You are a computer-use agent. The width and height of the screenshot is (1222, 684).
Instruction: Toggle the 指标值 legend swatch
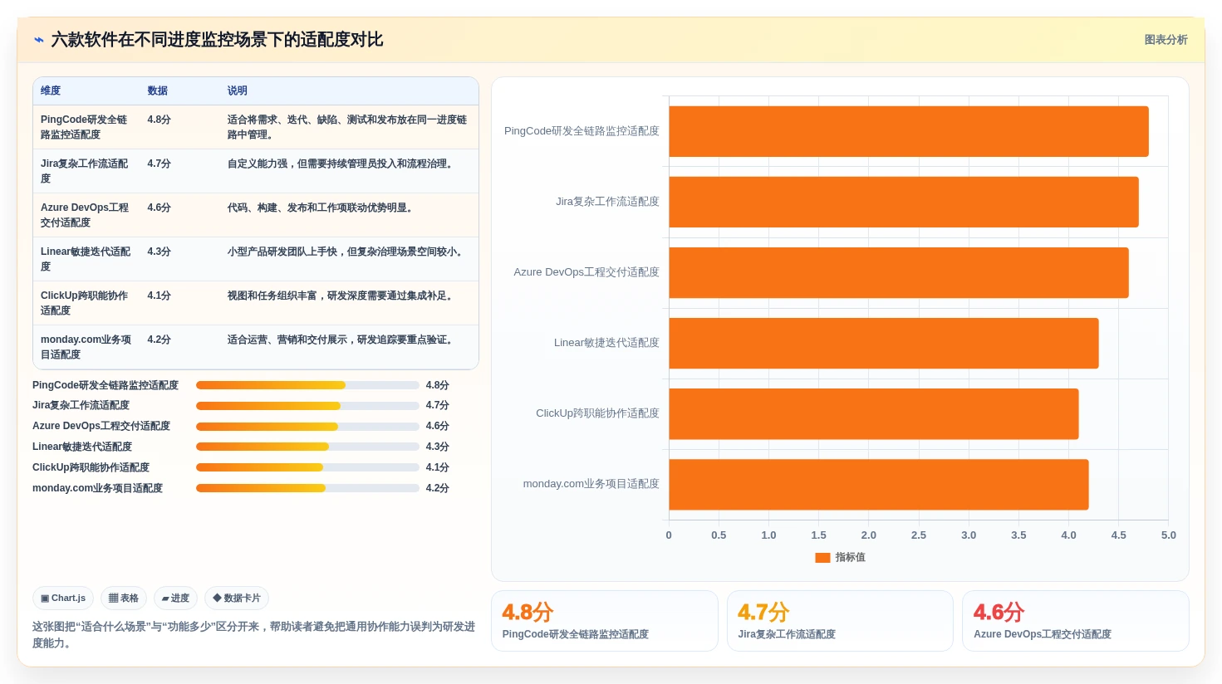tap(822, 558)
